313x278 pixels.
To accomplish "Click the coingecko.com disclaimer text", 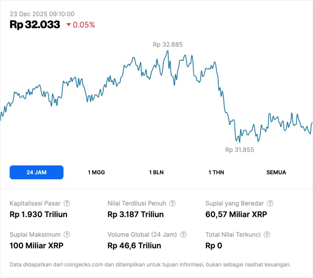I will pos(150,264).
